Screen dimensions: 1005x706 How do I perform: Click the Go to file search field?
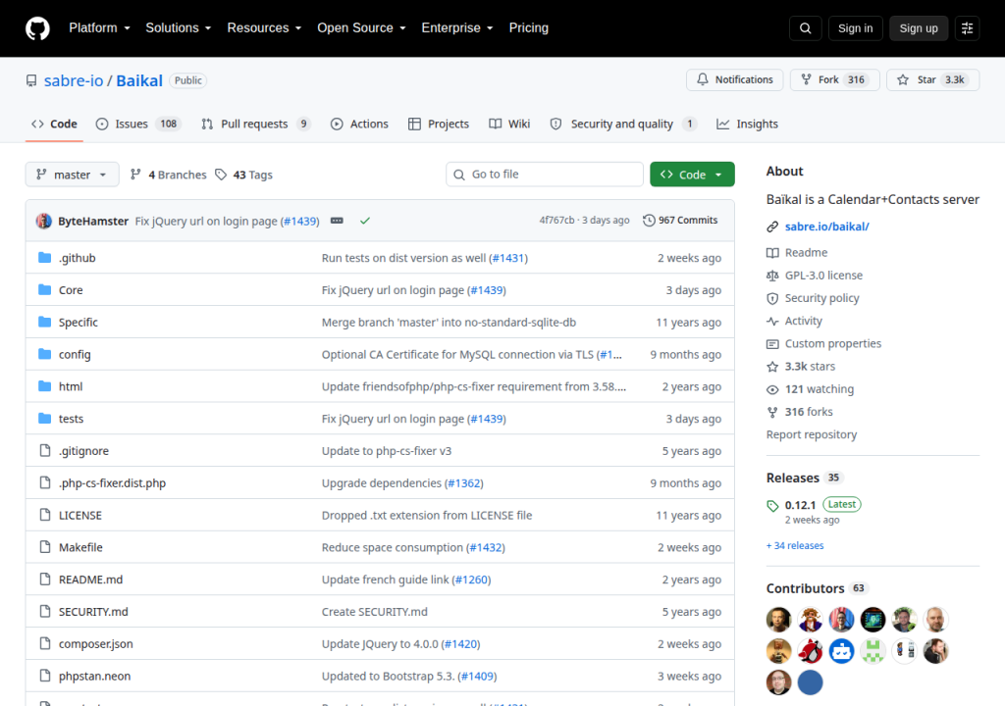tap(545, 175)
